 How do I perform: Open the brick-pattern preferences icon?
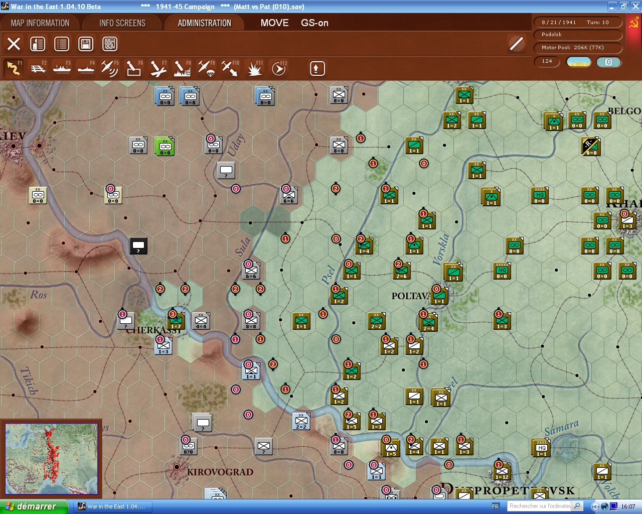click(110, 44)
